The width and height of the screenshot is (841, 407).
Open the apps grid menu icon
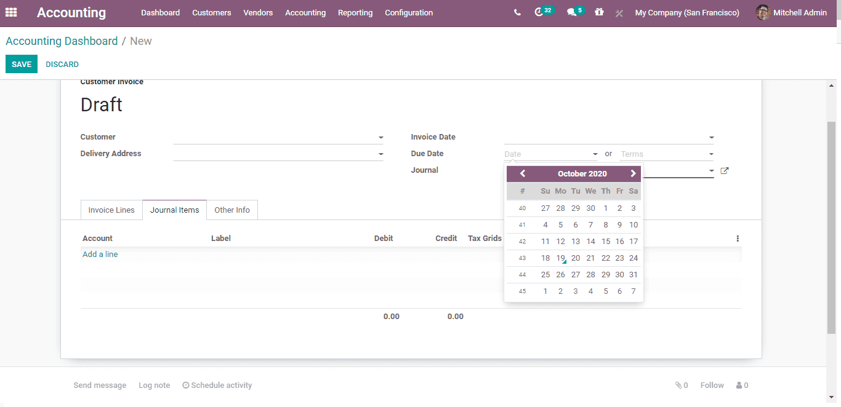(x=11, y=12)
